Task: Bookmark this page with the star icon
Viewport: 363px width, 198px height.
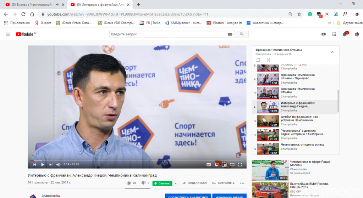Action: pyautogui.click(x=299, y=14)
